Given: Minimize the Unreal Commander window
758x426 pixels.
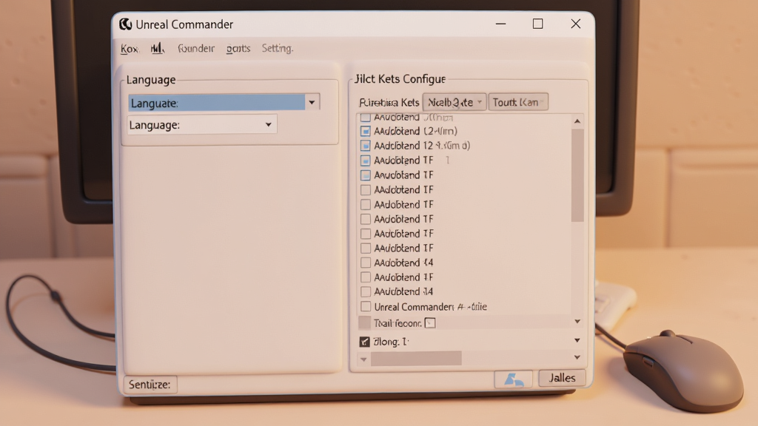Looking at the screenshot, I should coord(501,24).
